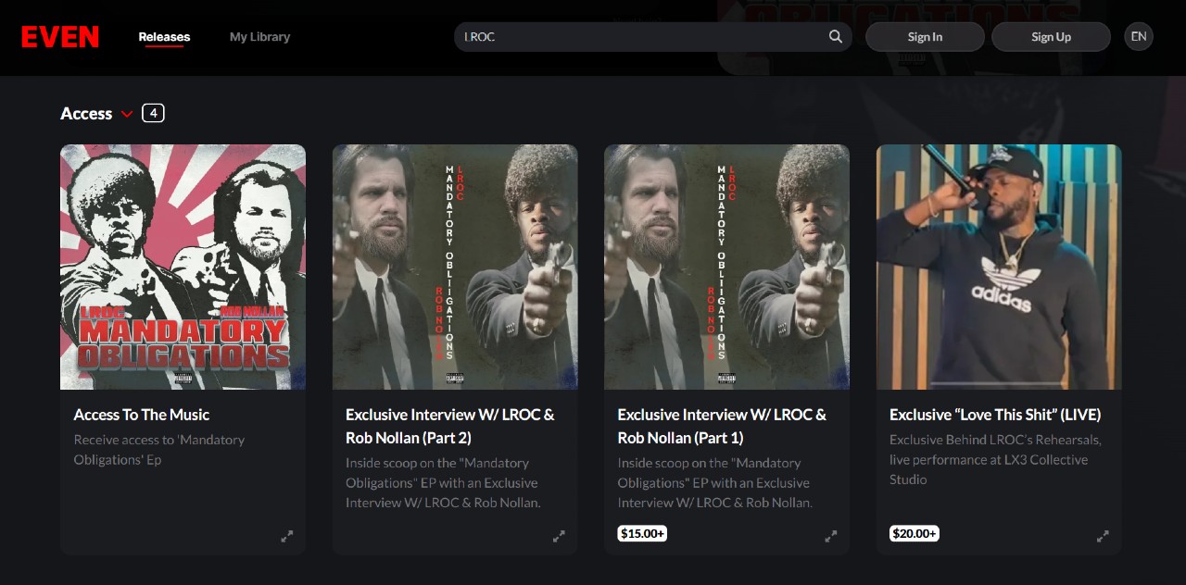Click the Exclusive Interview (Part 1) title
Screen dimensions: 1186x585
[x=722, y=426]
